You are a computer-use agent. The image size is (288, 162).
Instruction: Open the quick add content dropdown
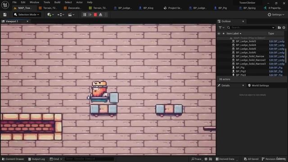pyautogui.click(x=50, y=14)
